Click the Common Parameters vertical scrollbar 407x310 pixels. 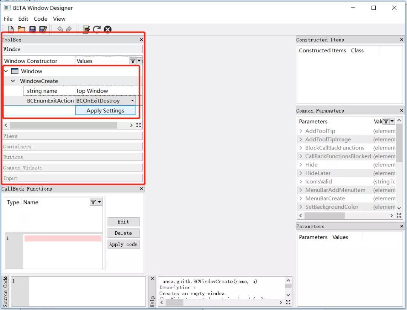pos(399,143)
